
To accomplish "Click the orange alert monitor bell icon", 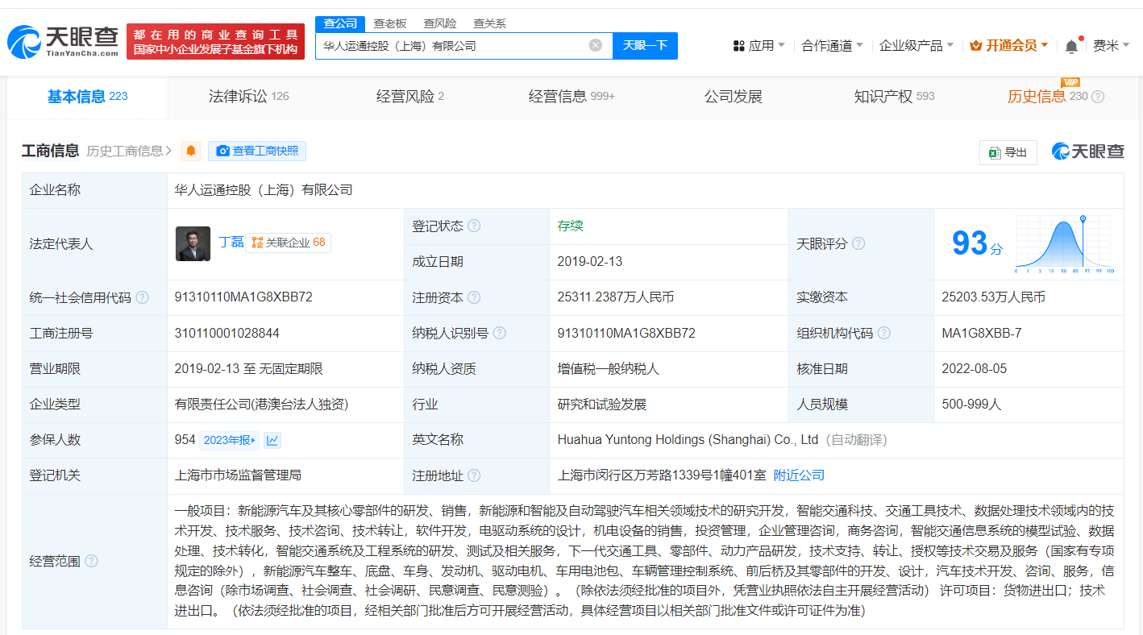I will (191, 151).
